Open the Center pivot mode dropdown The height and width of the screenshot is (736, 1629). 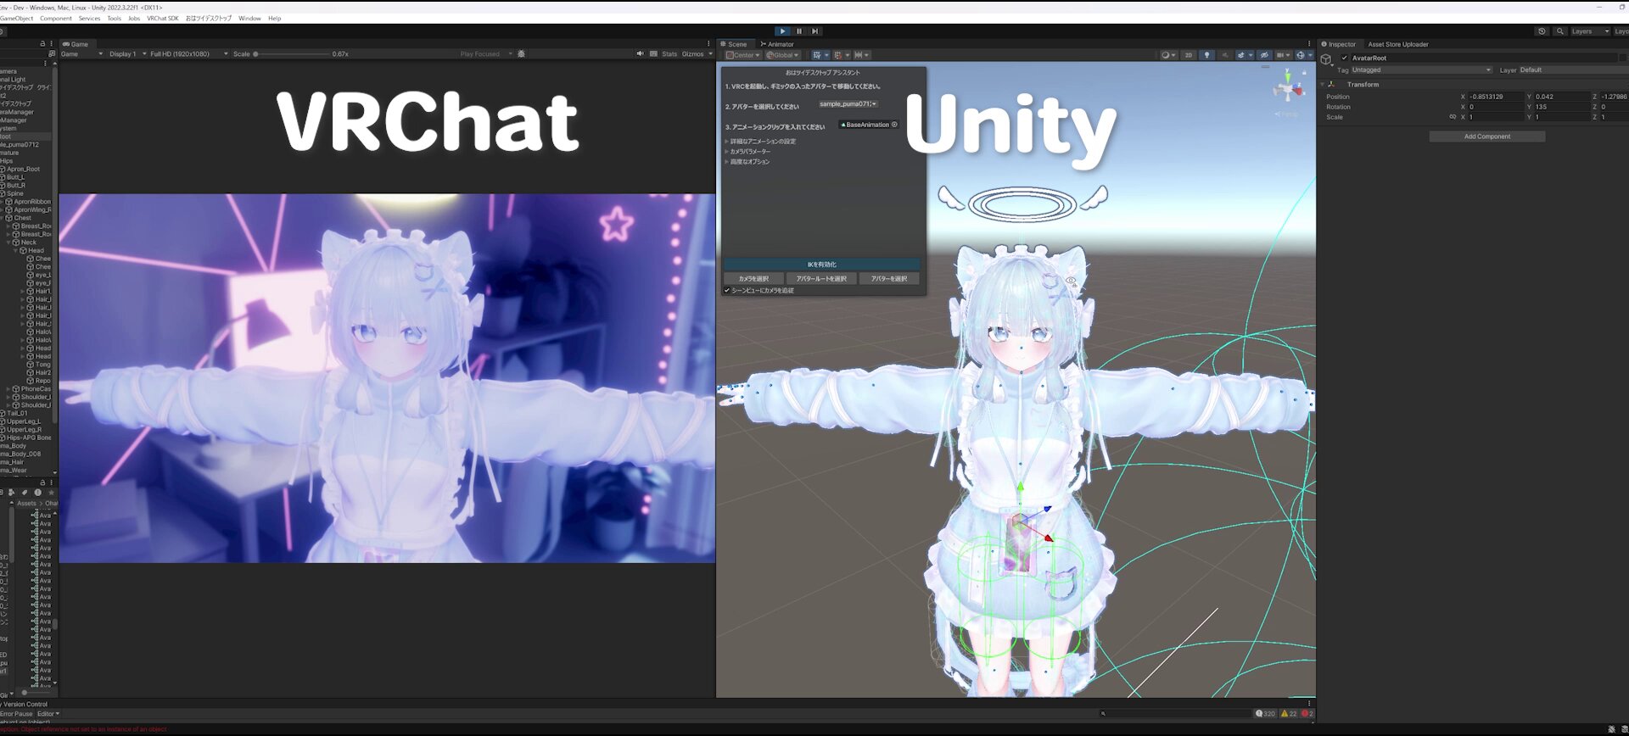pos(743,55)
